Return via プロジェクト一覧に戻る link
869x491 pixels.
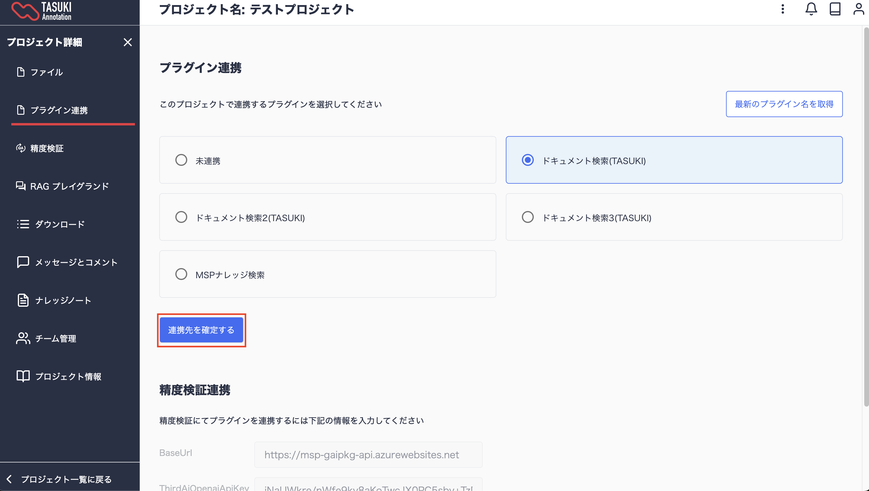[66, 479]
